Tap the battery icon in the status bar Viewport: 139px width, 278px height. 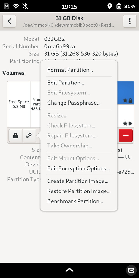pos(119,7)
